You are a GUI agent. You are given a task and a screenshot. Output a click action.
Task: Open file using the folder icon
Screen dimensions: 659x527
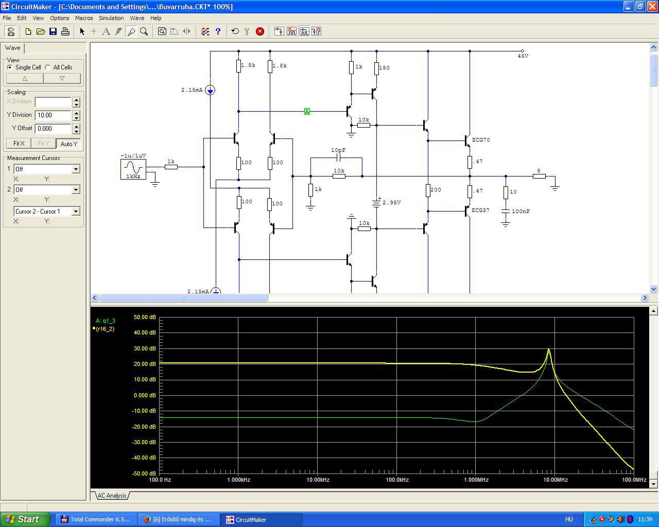click(x=41, y=31)
